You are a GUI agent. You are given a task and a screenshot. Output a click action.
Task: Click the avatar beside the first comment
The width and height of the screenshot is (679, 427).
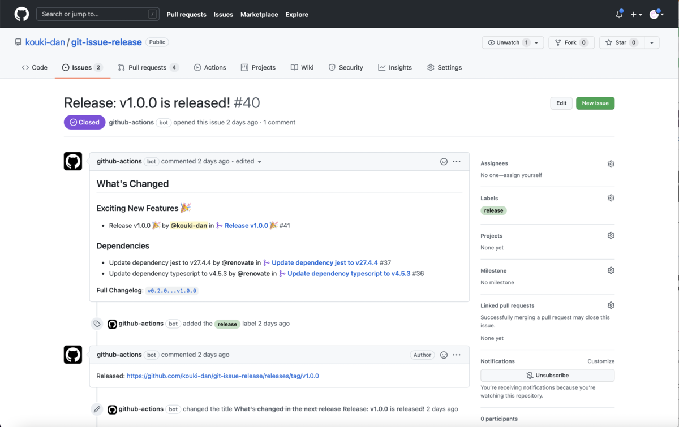tap(73, 161)
